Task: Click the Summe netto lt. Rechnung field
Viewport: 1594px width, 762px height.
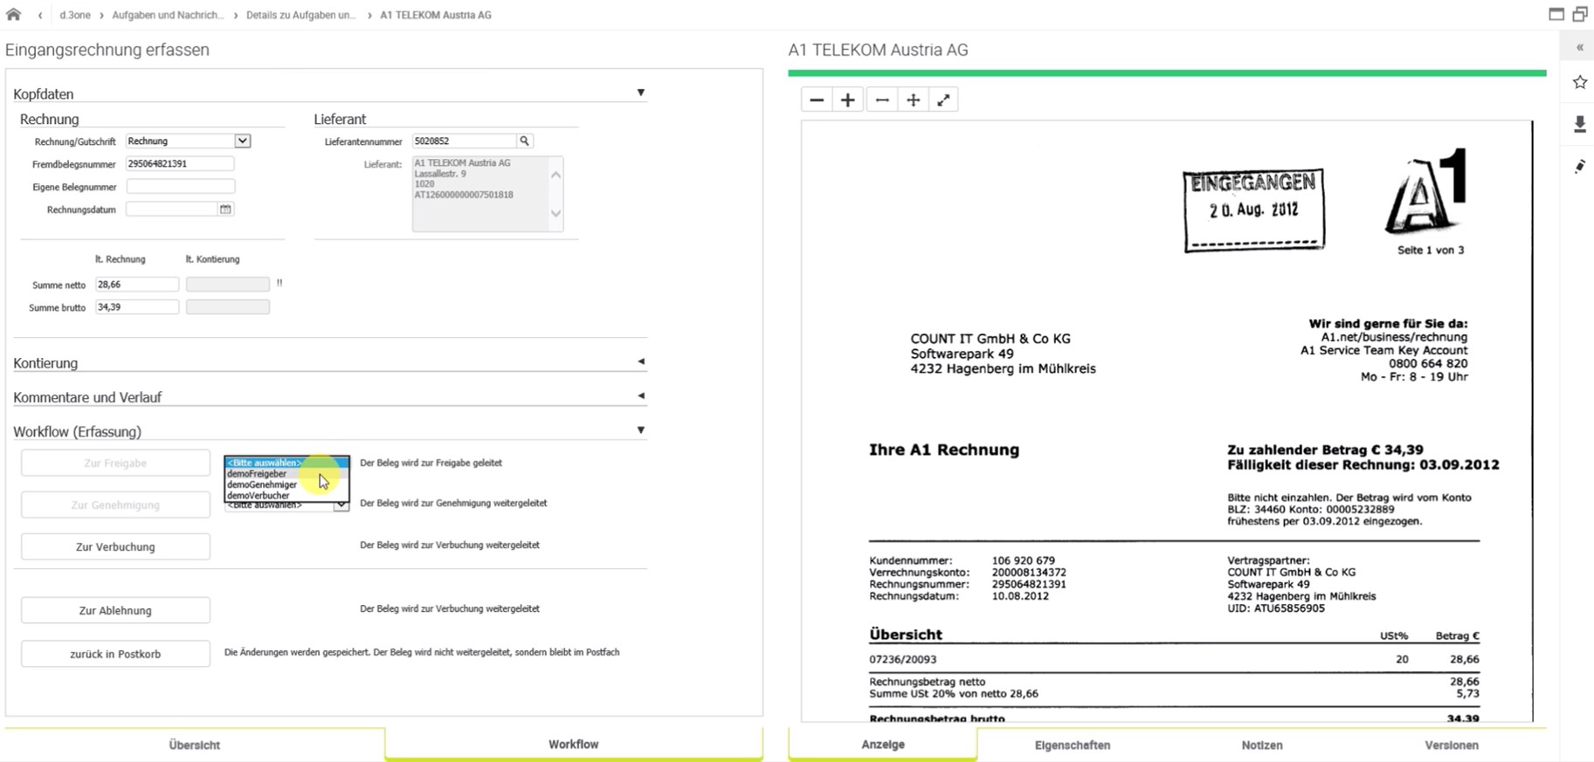Action: click(137, 285)
